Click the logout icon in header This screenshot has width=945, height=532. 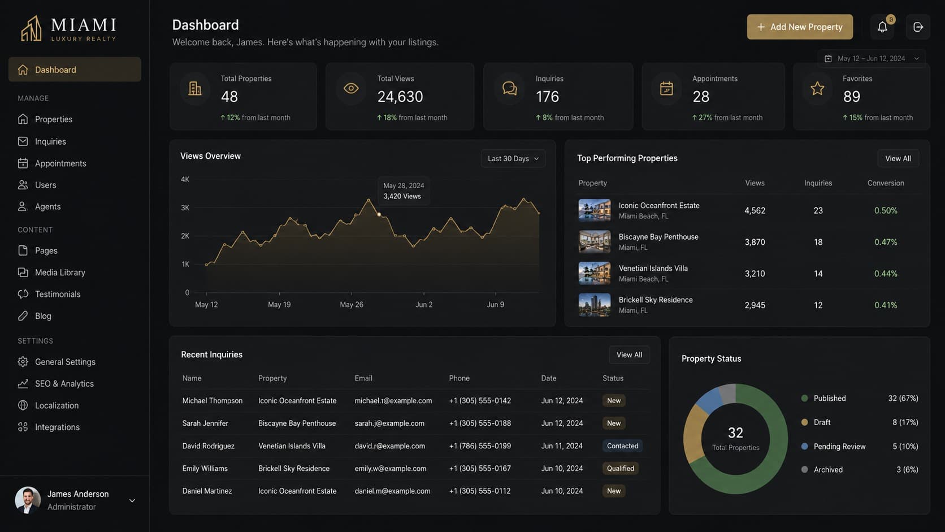coord(918,27)
